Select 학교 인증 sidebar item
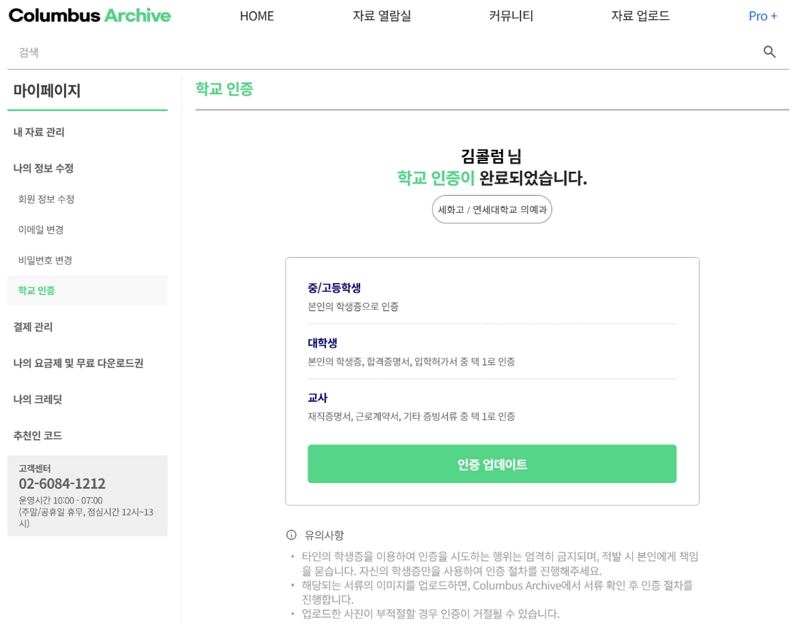This screenshot has width=797, height=624. click(x=37, y=291)
